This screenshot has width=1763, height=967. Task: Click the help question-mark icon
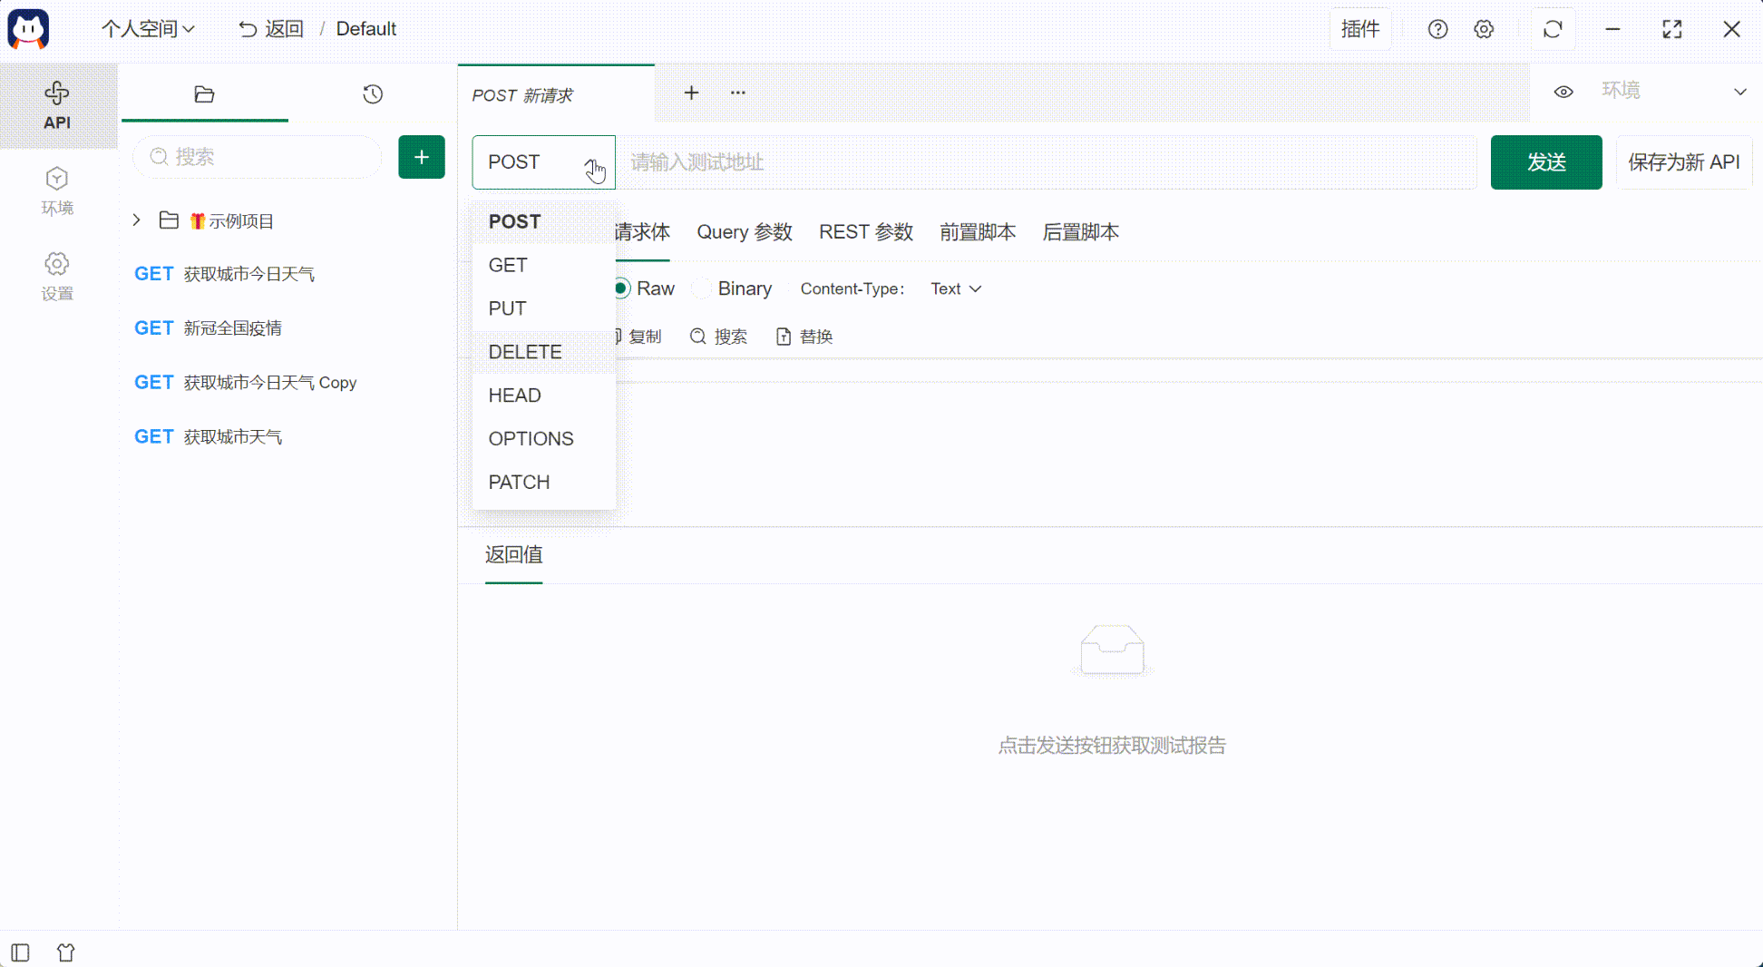tap(1437, 28)
